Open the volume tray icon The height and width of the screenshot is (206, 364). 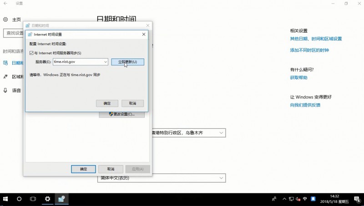tap(298, 199)
